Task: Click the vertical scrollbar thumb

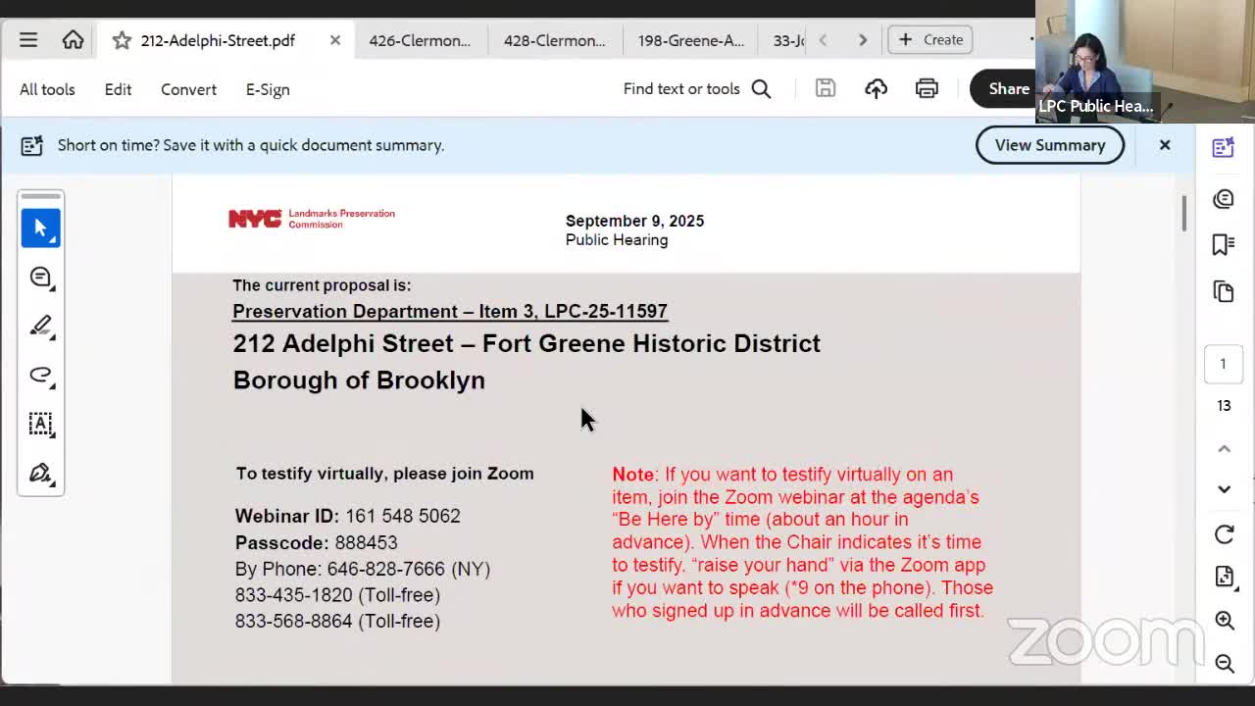Action: pos(1183,213)
